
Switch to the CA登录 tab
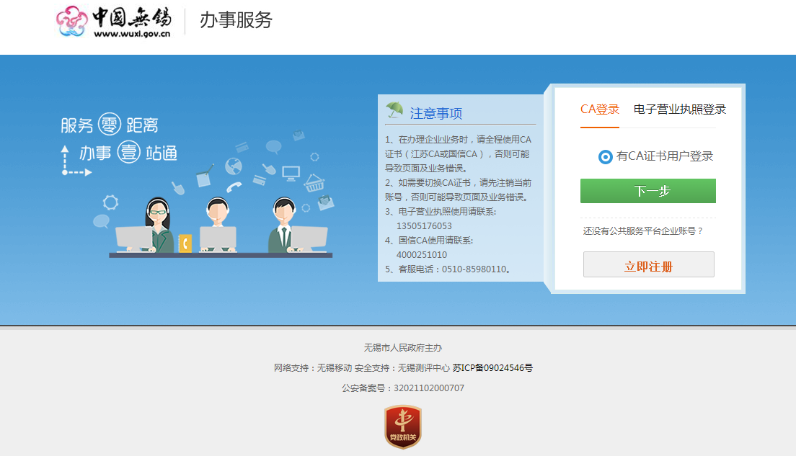click(x=599, y=109)
